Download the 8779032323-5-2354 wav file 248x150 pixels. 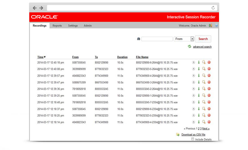click(199, 115)
